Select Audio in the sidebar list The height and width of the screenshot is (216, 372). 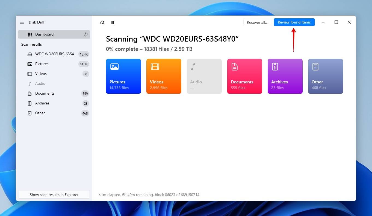pyautogui.click(x=54, y=84)
